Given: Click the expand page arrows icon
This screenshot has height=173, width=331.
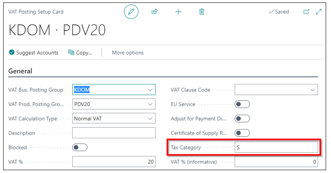Looking at the screenshot, I should click(319, 12).
